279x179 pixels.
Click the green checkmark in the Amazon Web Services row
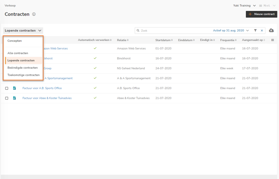[x=95, y=48]
